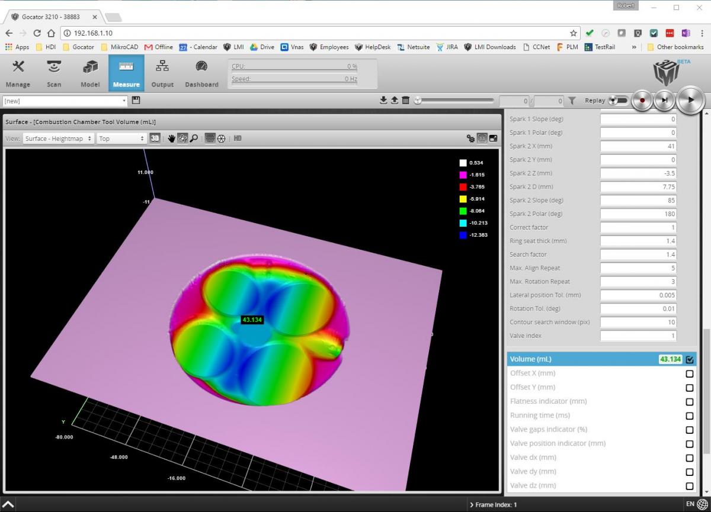Open the Gocator bookmark folder

[x=78, y=47]
